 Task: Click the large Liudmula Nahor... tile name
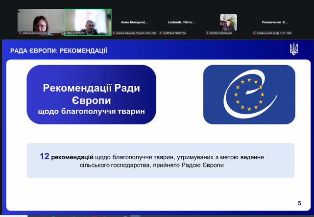click(x=181, y=22)
